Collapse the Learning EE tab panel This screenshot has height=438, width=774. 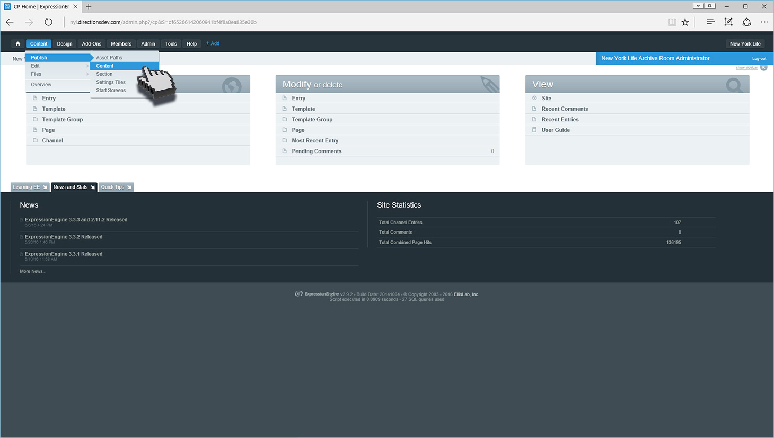[x=30, y=187]
